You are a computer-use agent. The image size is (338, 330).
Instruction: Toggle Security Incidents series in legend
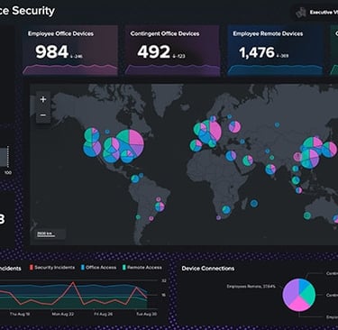tap(52, 267)
